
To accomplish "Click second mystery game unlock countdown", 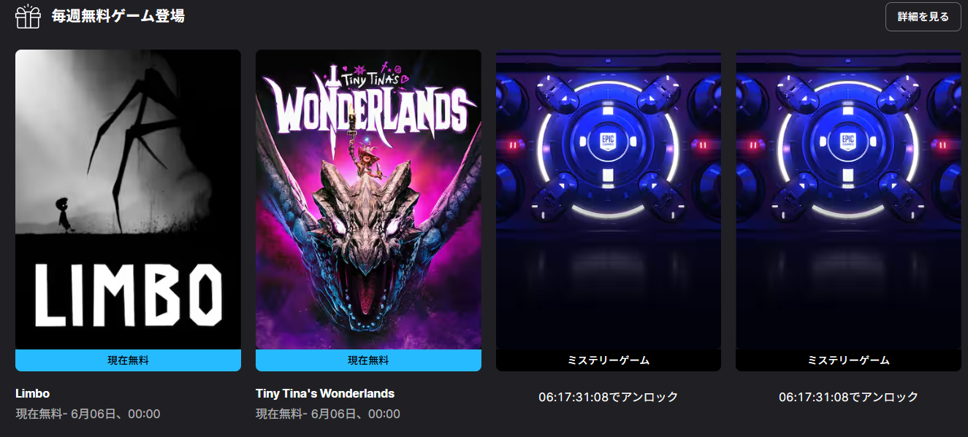I will click(x=848, y=397).
